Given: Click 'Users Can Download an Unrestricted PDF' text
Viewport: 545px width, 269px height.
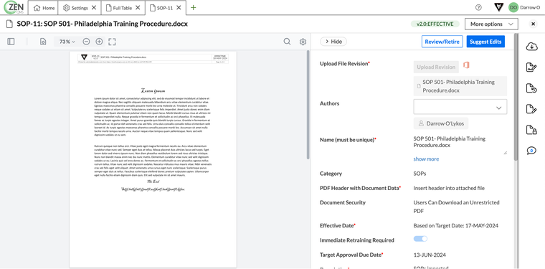Looking at the screenshot, I should (456, 207).
